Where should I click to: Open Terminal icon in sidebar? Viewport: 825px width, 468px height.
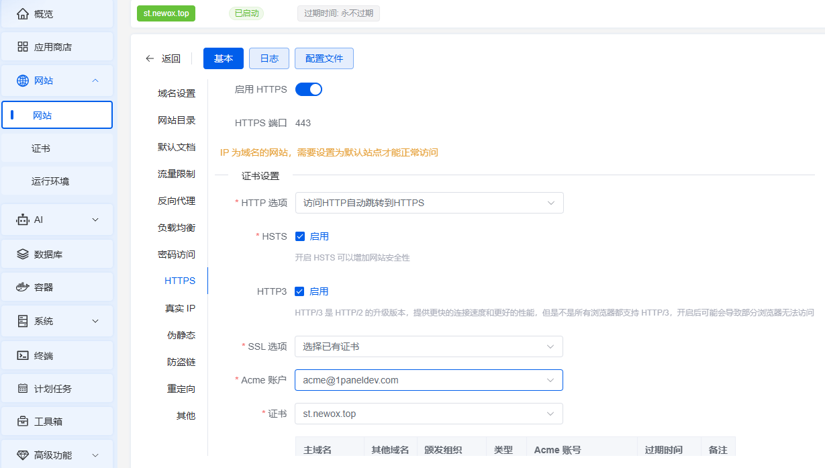click(23, 355)
